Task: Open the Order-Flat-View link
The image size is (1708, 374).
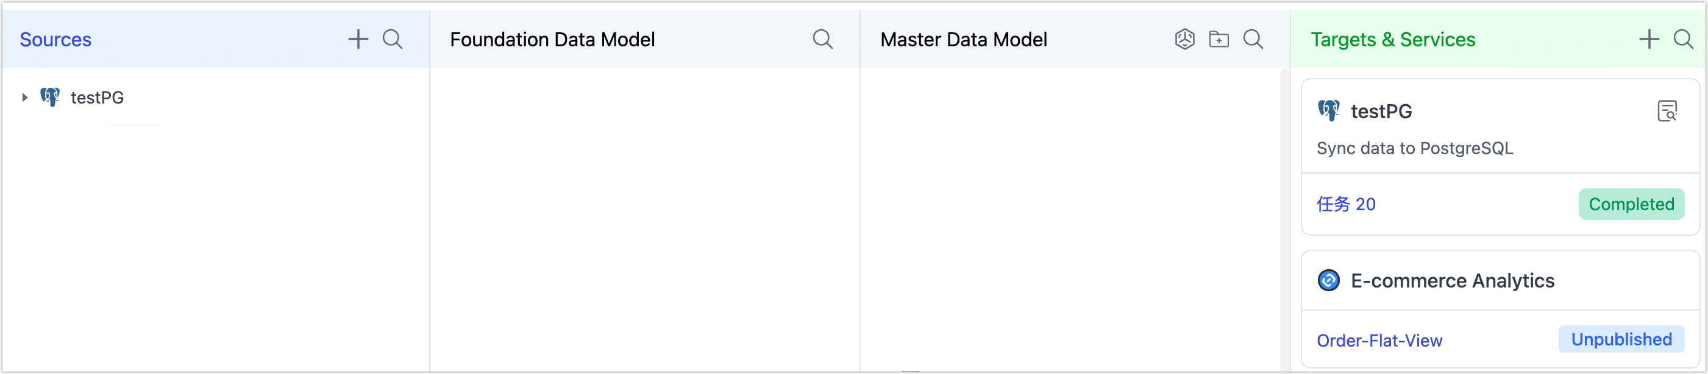Action: coord(1380,340)
